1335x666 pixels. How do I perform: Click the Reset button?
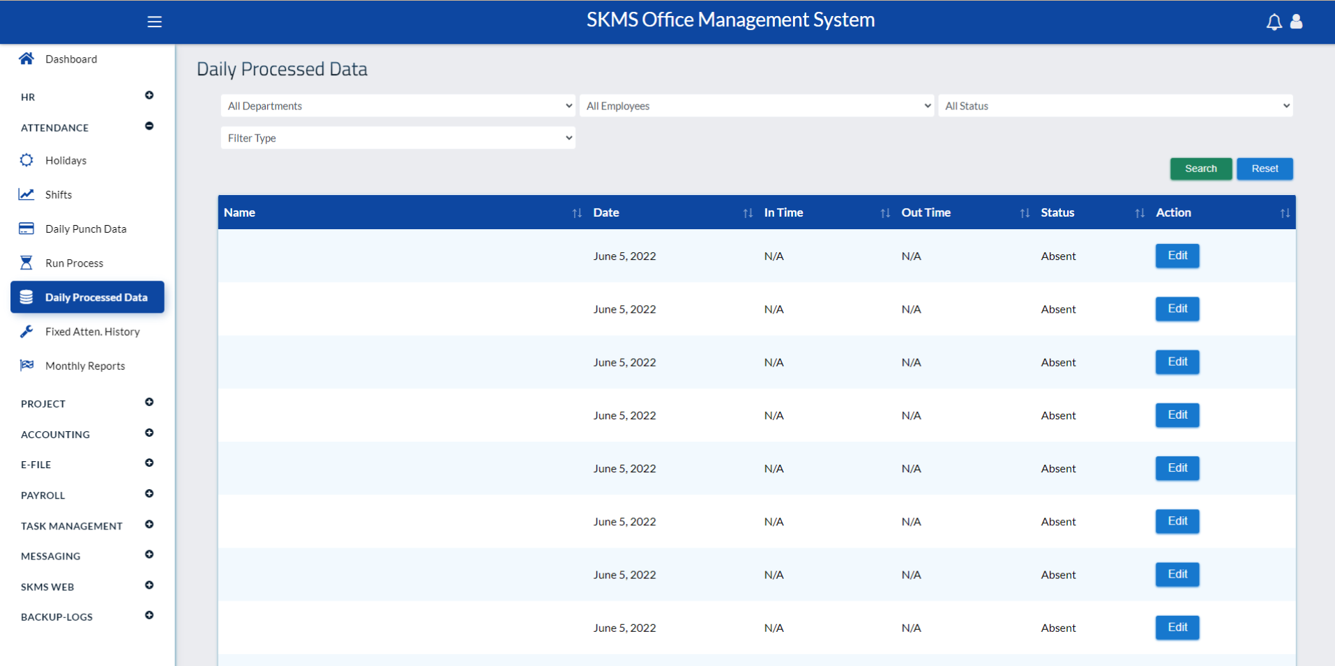pyautogui.click(x=1265, y=169)
